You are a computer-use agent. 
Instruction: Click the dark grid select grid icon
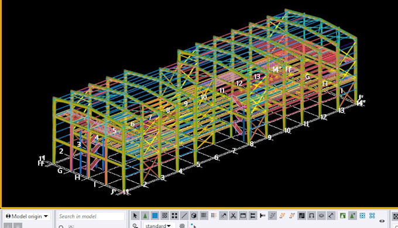(204, 216)
